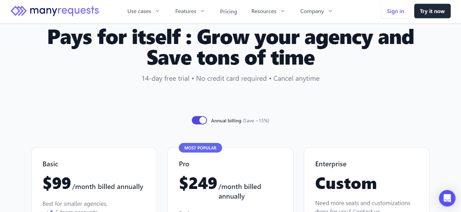Click the manyrequests wordmark text

coord(65,11)
